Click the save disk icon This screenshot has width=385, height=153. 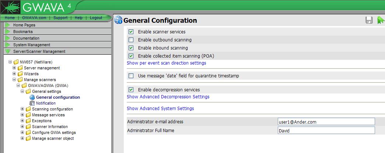369,20
